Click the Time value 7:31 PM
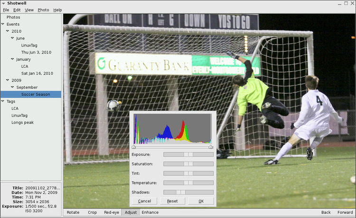 33,197
